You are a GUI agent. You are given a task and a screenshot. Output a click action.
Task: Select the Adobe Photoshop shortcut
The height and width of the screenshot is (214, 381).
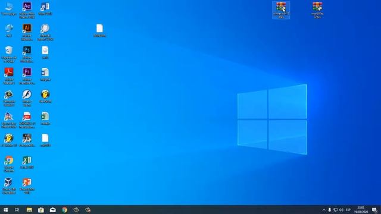pyautogui.click(x=27, y=54)
